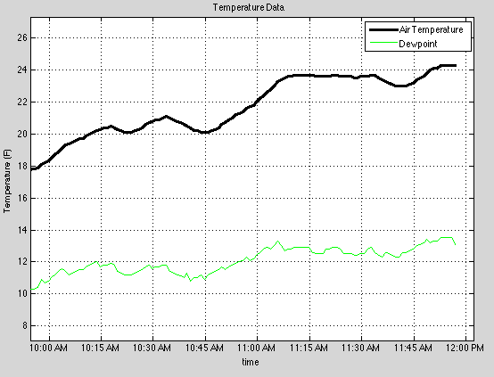Select the Dewpoint legend entry
This screenshot has height=377, width=494.
(418, 44)
